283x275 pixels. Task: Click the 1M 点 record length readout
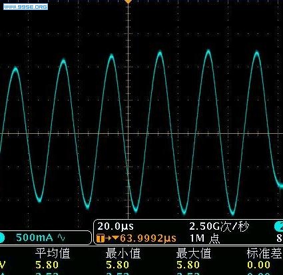coord(204,238)
